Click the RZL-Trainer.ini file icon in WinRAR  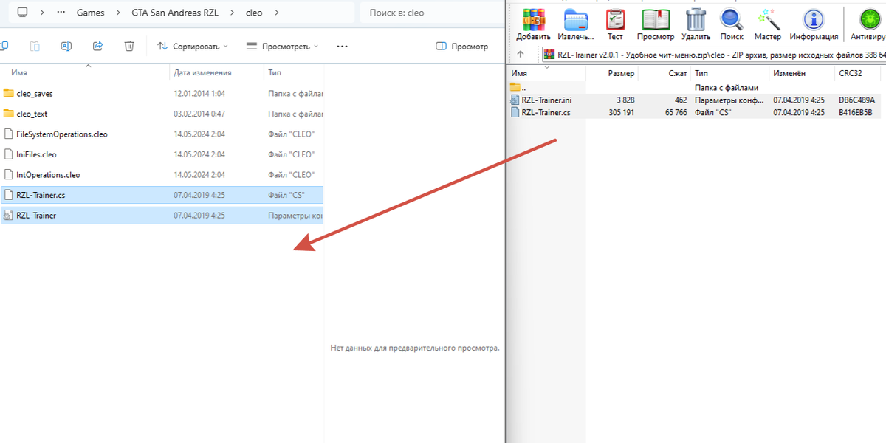click(515, 100)
